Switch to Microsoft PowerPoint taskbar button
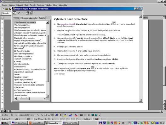The width and height of the screenshot is (166, 125). (x=36, y=123)
